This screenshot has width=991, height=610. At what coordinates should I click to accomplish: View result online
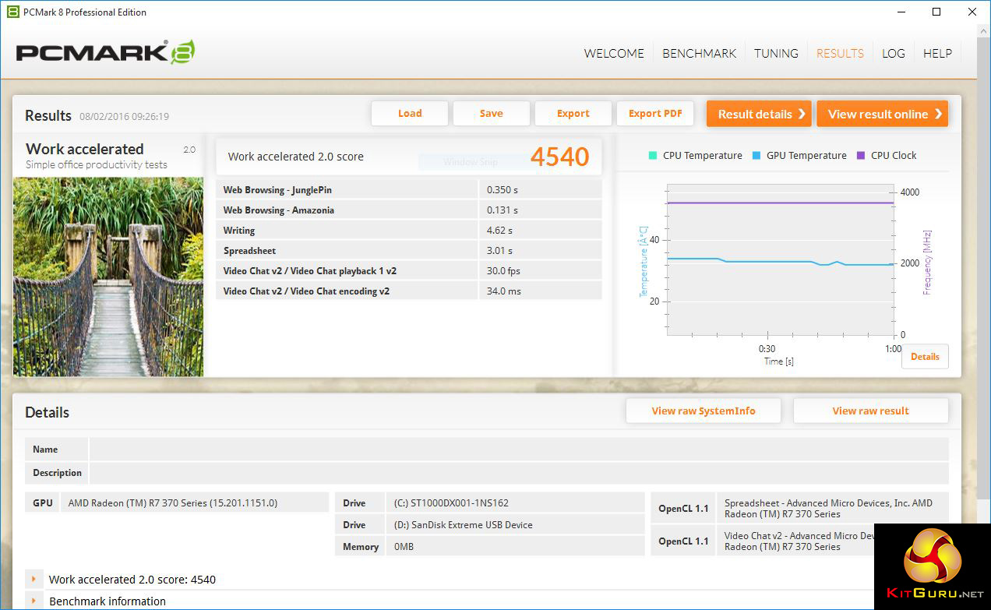pos(882,114)
